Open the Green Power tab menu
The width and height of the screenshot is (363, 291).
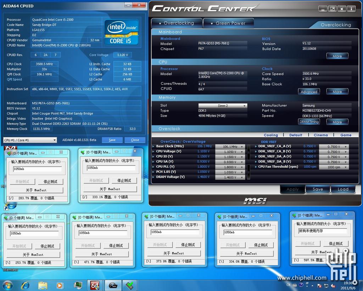[228, 23]
